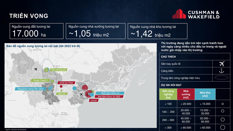Click the red Nhà xưởng header cell
The height and width of the screenshot is (131, 233).
click(x=186, y=94)
